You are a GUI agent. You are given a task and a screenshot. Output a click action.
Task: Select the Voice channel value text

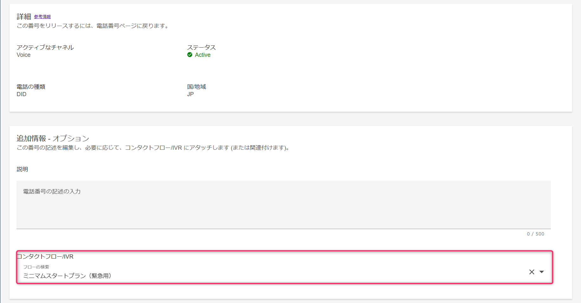coord(23,55)
